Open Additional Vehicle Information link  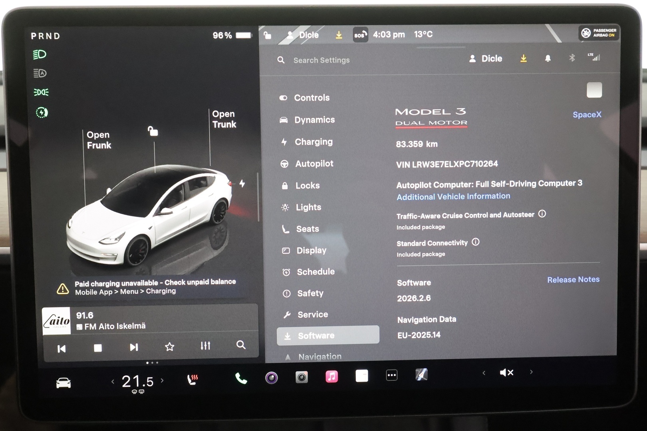point(453,196)
